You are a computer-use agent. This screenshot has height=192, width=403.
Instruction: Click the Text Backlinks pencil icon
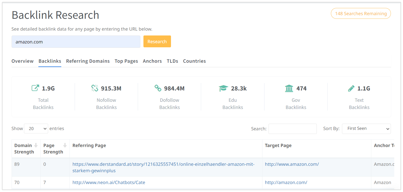click(351, 88)
